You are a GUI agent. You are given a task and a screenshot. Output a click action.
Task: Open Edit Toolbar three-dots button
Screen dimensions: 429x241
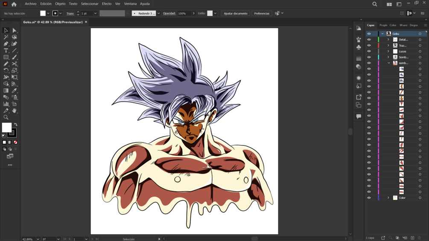tap(10, 165)
